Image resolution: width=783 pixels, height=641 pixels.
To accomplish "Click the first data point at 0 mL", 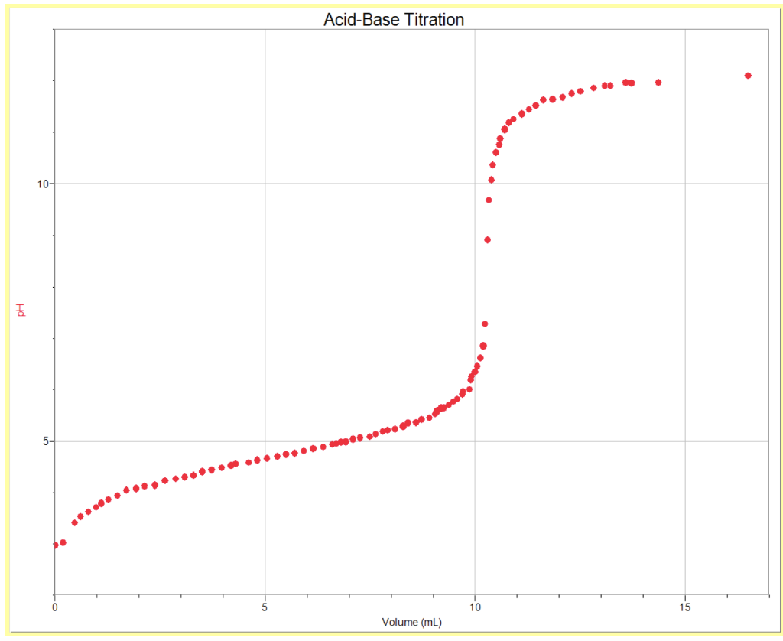I will pyautogui.click(x=54, y=545).
